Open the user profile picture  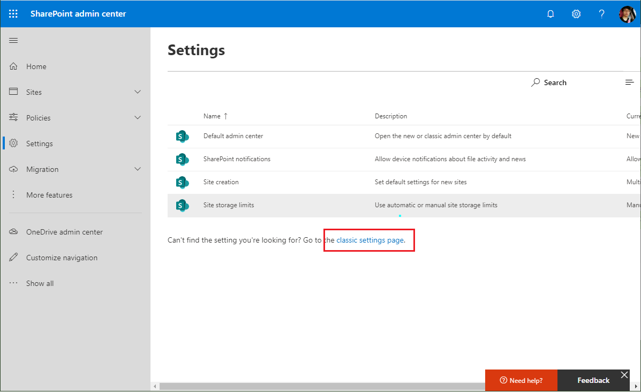pyautogui.click(x=627, y=14)
